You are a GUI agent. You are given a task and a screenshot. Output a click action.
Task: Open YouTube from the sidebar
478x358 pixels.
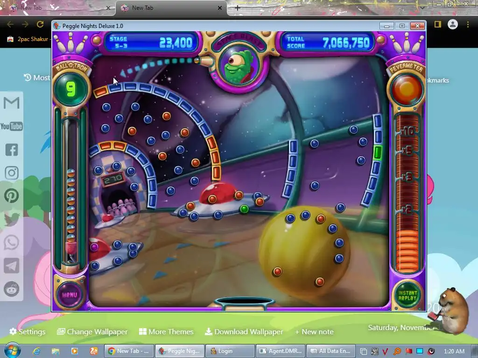click(12, 126)
